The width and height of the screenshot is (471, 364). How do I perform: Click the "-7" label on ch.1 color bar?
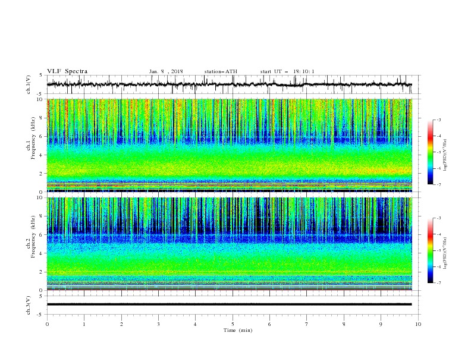pyautogui.click(x=438, y=184)
